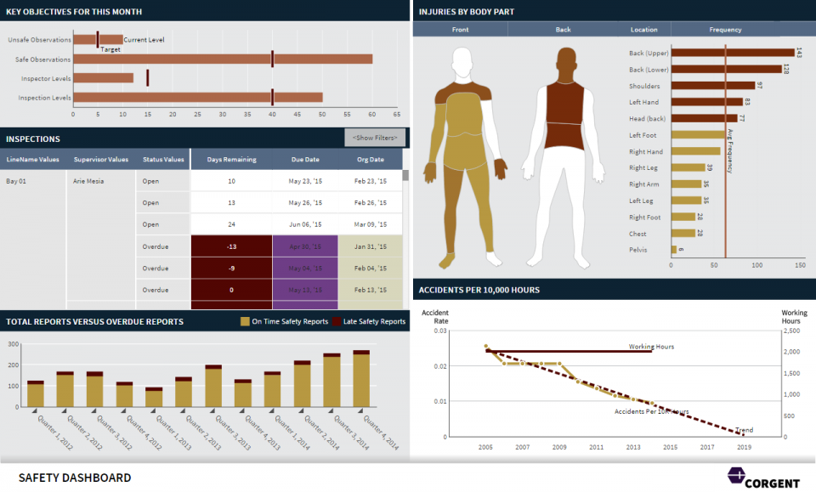Click the Inspection Levels bar

pyautogui.click(x=198, y=97)
